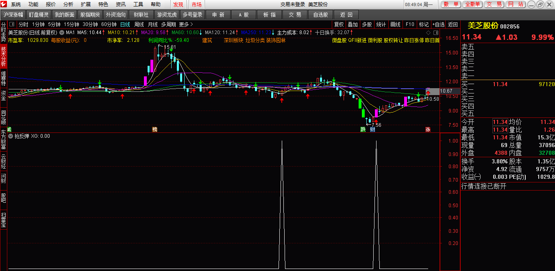Click the blue 财 marker on the chart baseline
Screen dimensions: 555x271
point(372,129)
